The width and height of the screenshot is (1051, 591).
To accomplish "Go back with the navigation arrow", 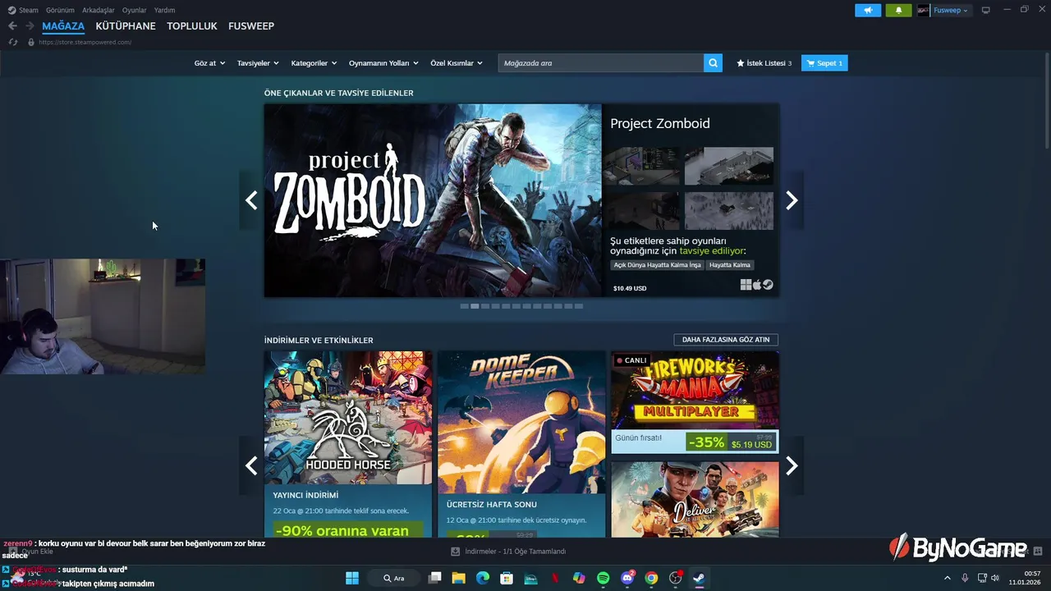I will tap(12, 26).
